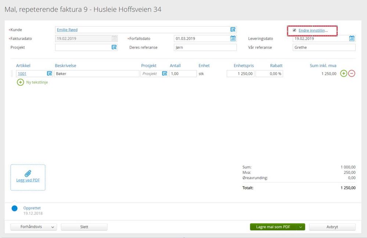Focus the Leveringsdato date field
Screen dimensions: 367x238
pos(324,39)
